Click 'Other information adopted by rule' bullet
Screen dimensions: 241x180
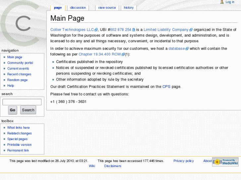(100, 80)
